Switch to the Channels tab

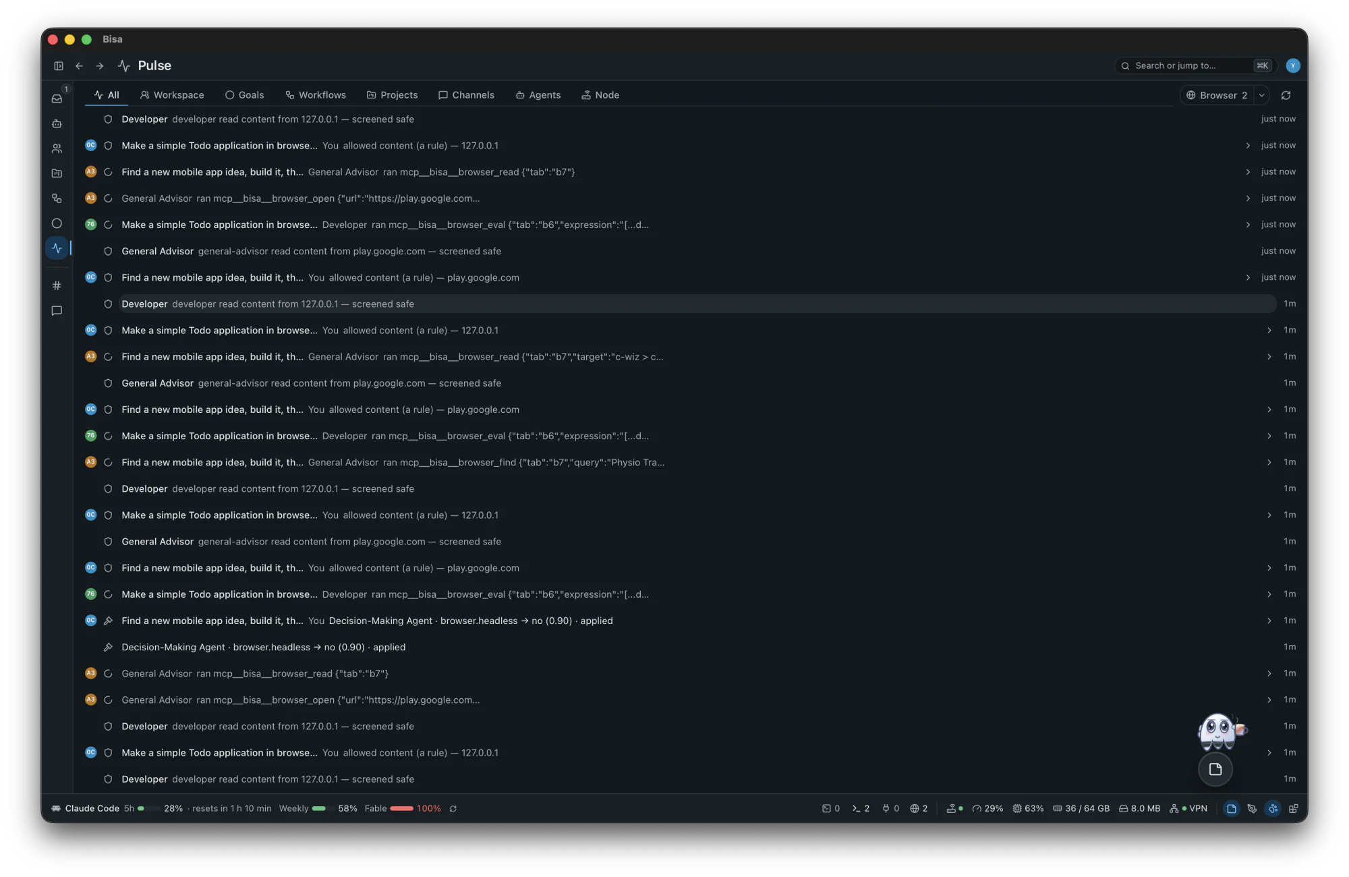tap(466, 95)
